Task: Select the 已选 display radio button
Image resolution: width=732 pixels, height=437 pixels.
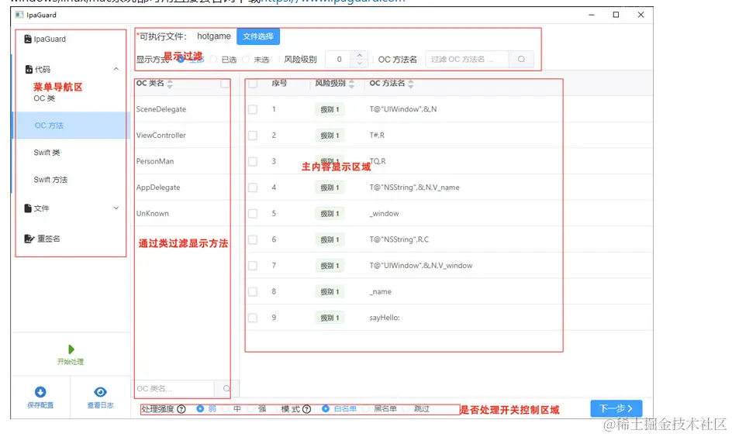Action: pyautogui.click(x=213, y=59)
